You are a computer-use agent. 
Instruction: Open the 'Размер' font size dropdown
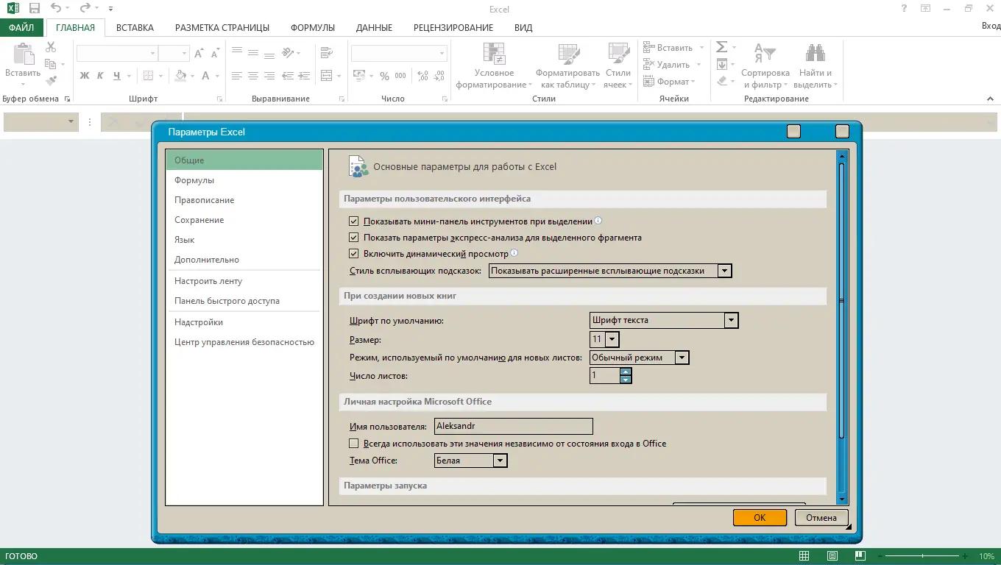click(x=612, y=339)
